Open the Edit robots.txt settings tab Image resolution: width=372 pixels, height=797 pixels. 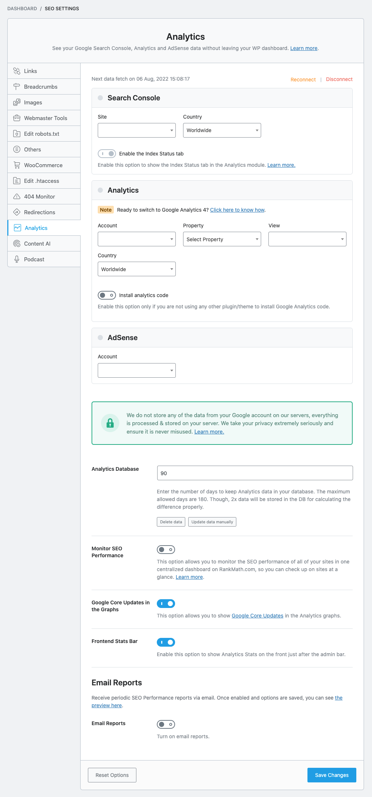tap(42, 134)
